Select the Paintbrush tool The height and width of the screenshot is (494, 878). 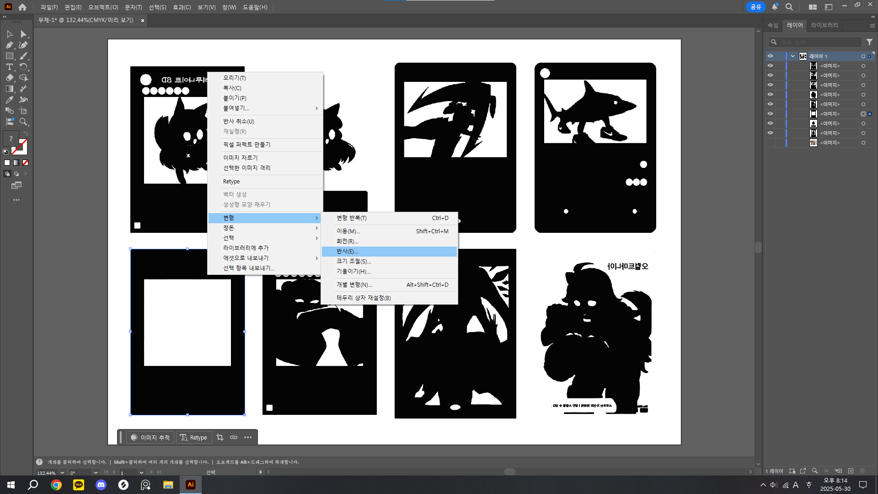tap(23, 56)
